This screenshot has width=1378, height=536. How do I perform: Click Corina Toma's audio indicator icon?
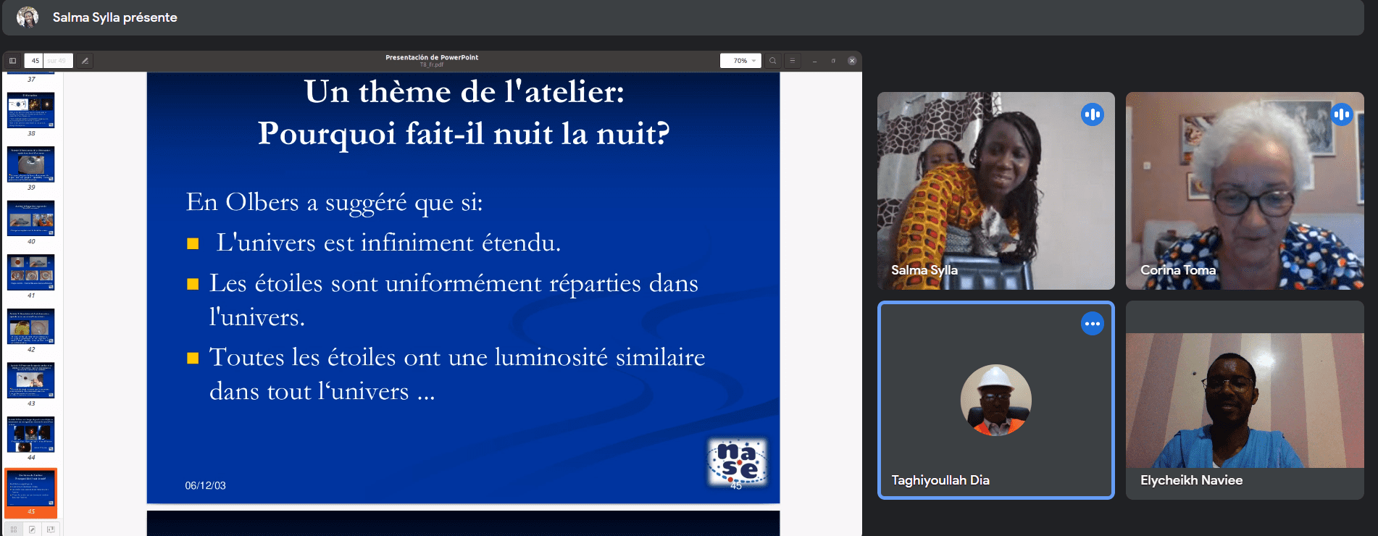[1342, 114]
